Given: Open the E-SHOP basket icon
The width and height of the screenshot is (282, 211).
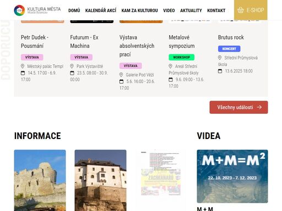Looking at the screenshot, I should [241, 10].
